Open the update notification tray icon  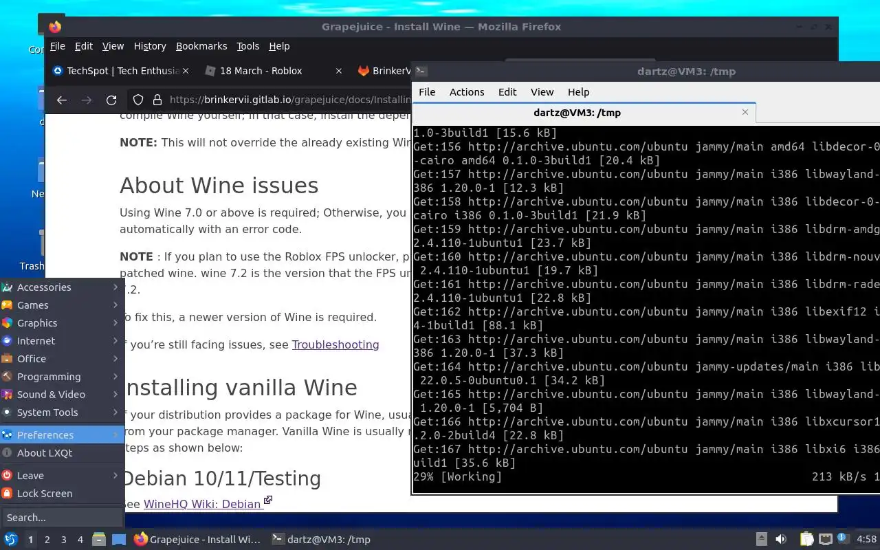843,539
